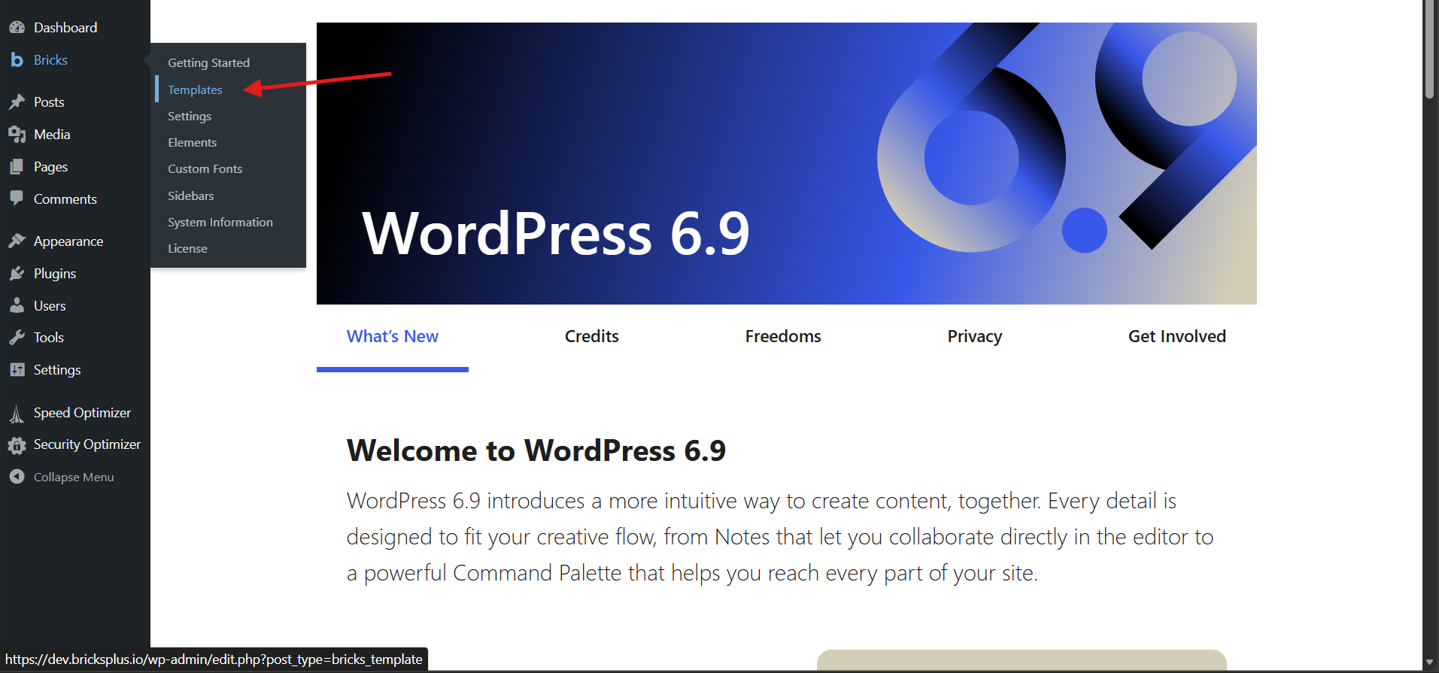The width and height of the screenshot is (1439, 673).
Task: Open the Tools menu item
Action: pyautogui.click(x=49, y=338)
